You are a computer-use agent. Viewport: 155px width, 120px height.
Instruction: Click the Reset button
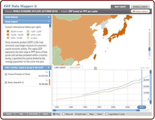9,114
